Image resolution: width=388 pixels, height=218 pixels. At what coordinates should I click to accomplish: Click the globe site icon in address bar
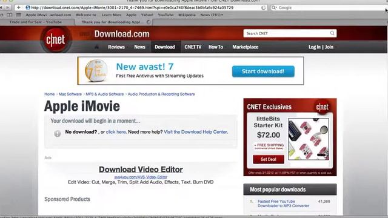coord(28,8)
